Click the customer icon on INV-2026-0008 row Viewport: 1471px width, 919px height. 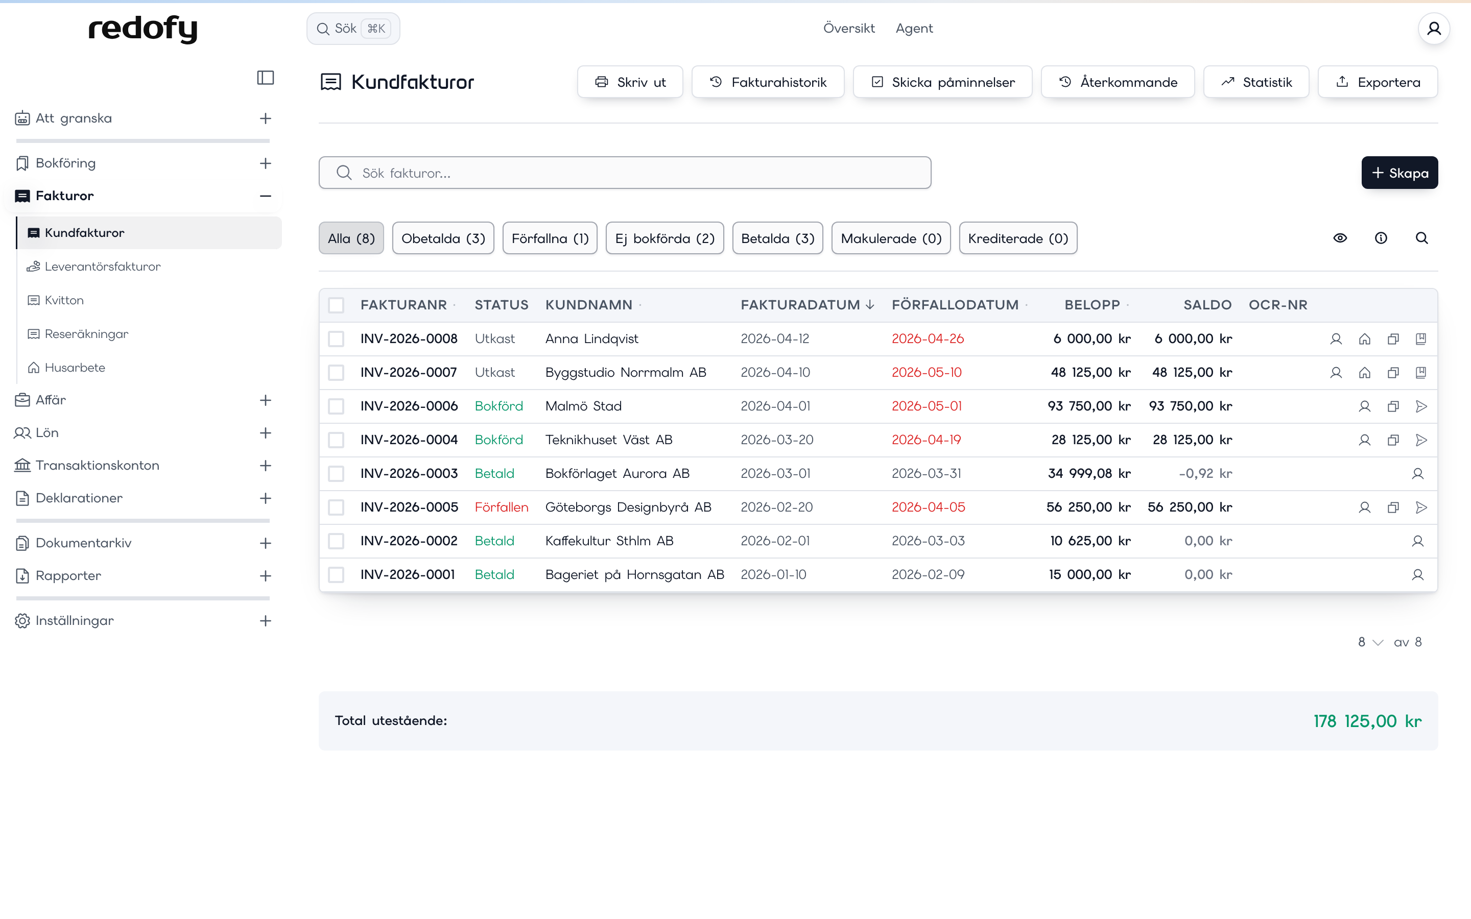(x=1336, y=338)
